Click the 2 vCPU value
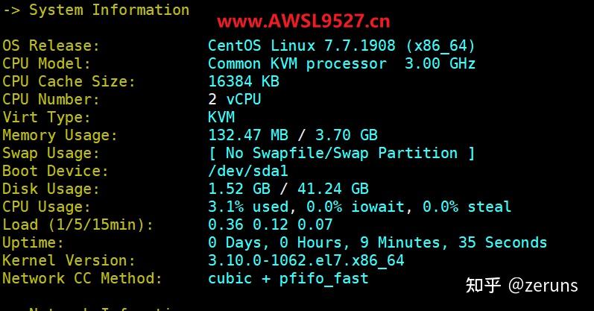This screenshot has height=311, width=594. (235, 99)
